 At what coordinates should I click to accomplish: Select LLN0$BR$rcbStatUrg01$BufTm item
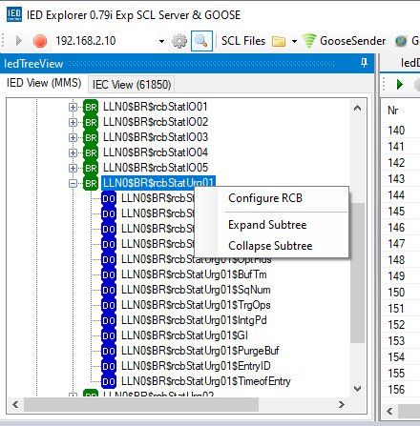coord(194,274)
